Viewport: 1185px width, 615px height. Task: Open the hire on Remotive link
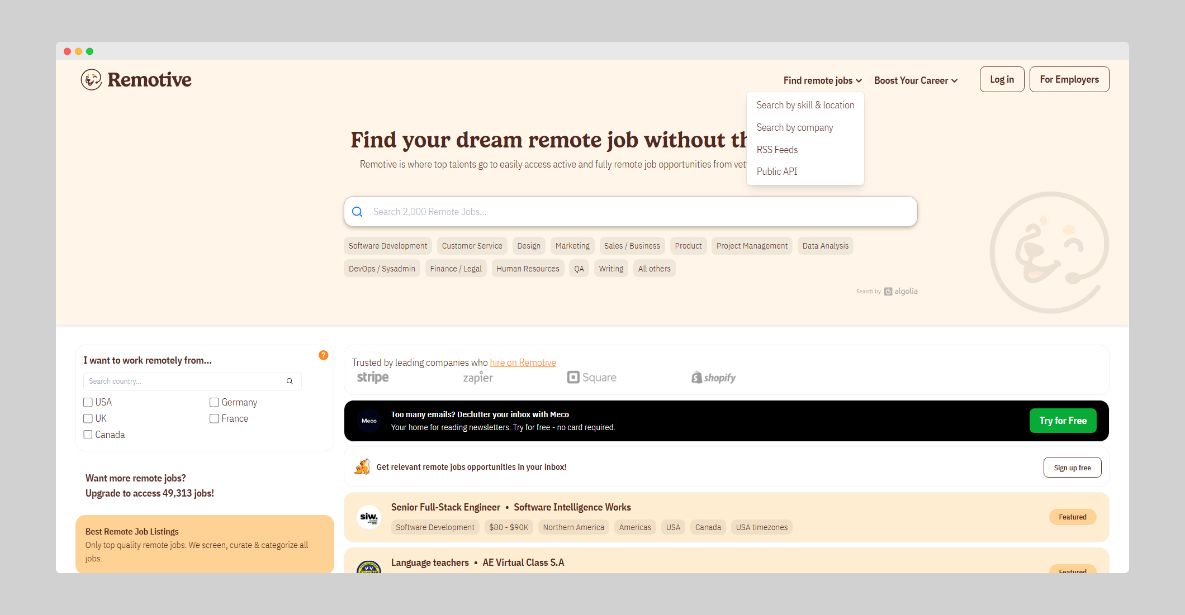523,363
